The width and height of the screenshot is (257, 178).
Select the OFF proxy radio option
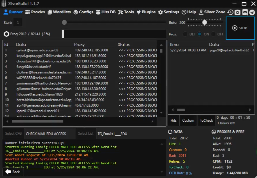click(213, 34)
